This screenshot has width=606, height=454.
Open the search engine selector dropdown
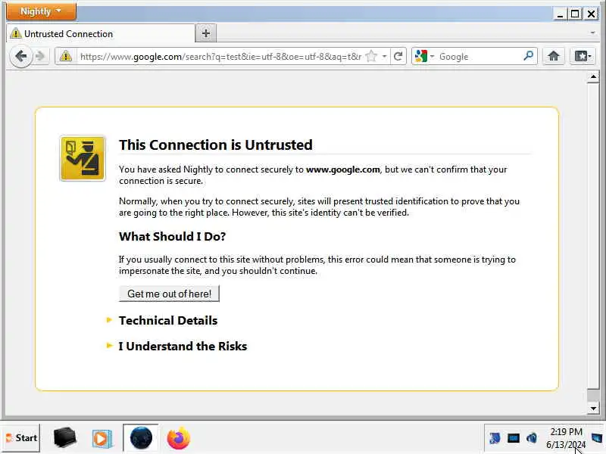click(424, 56)
